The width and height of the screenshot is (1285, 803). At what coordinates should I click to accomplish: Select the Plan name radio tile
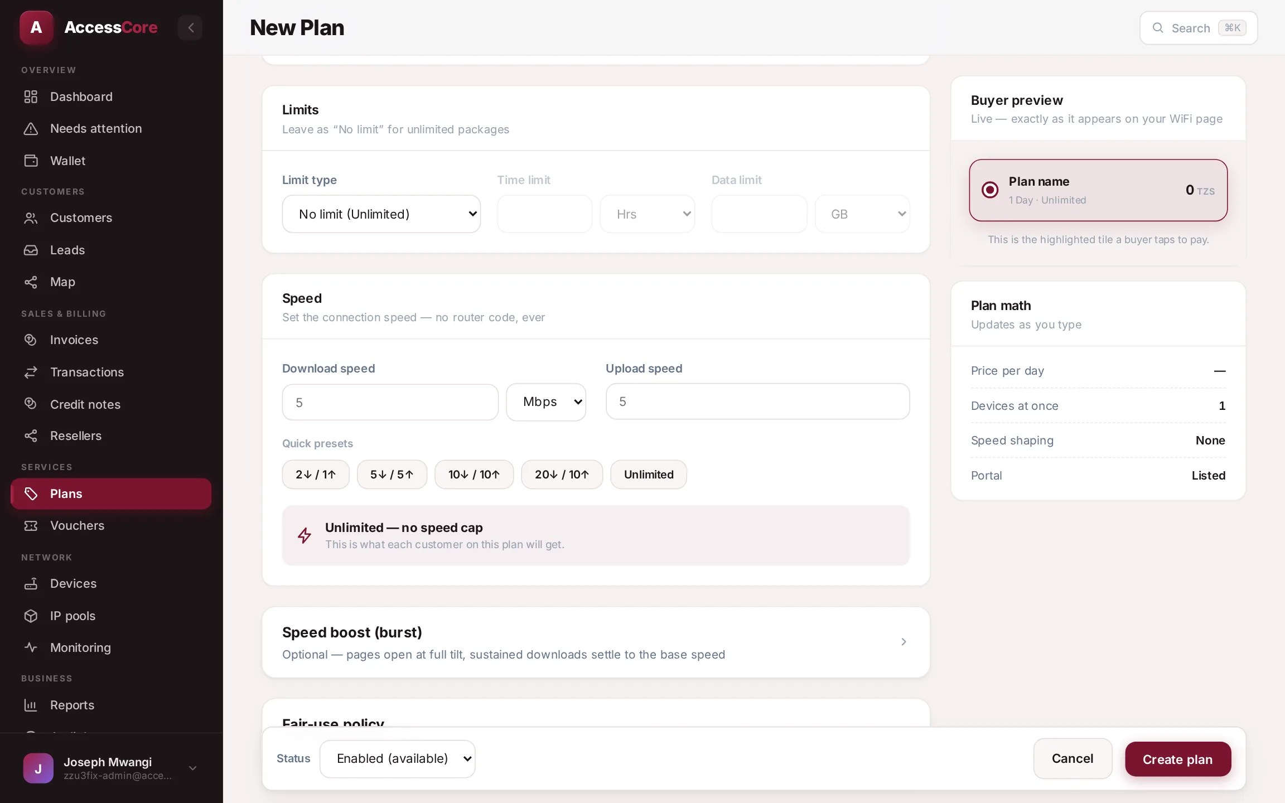[1098, 190]
